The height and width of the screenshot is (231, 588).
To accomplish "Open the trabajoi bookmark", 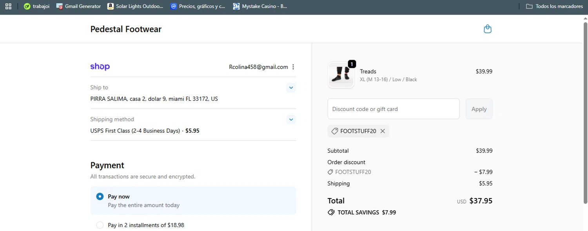I will [36, 6].
